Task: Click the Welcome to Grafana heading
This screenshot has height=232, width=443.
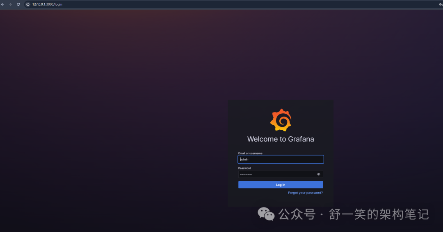Action: pyautogui.click(x=281, y=139)
